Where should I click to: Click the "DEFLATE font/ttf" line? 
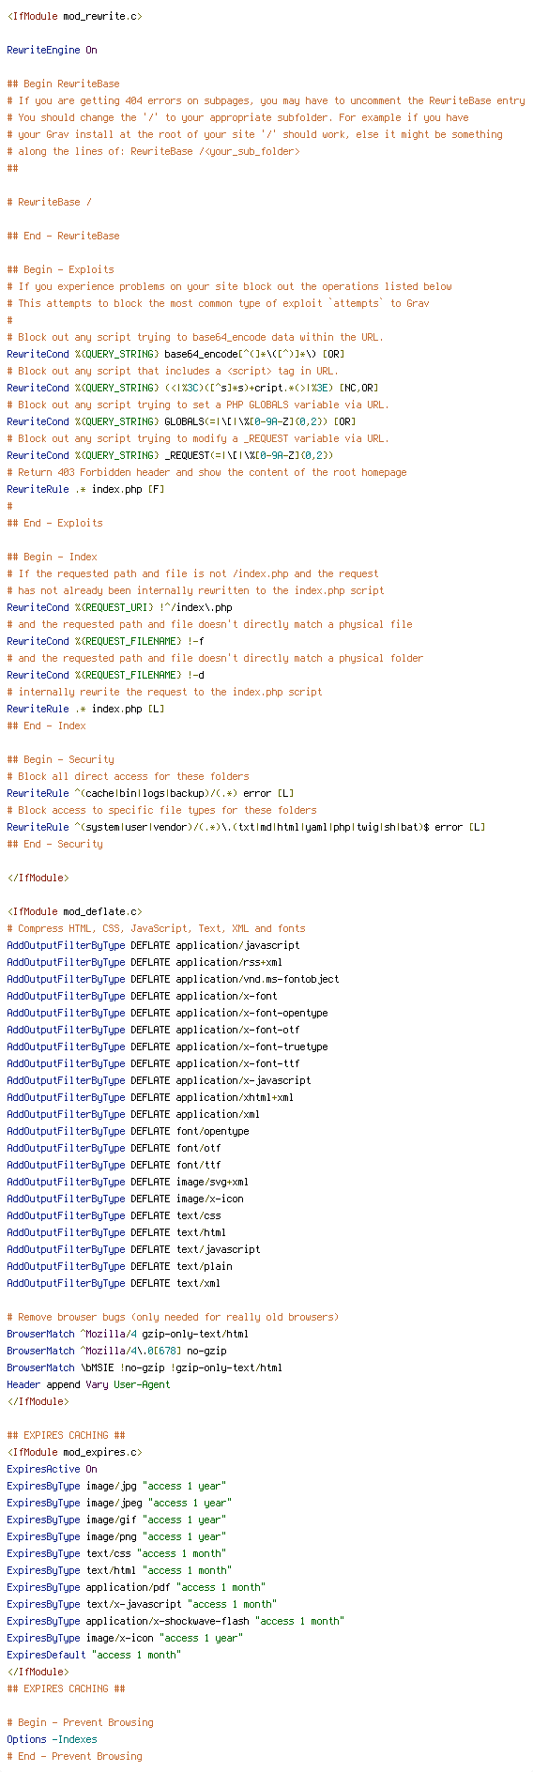pyautogui.click(x=114, y=1165)
